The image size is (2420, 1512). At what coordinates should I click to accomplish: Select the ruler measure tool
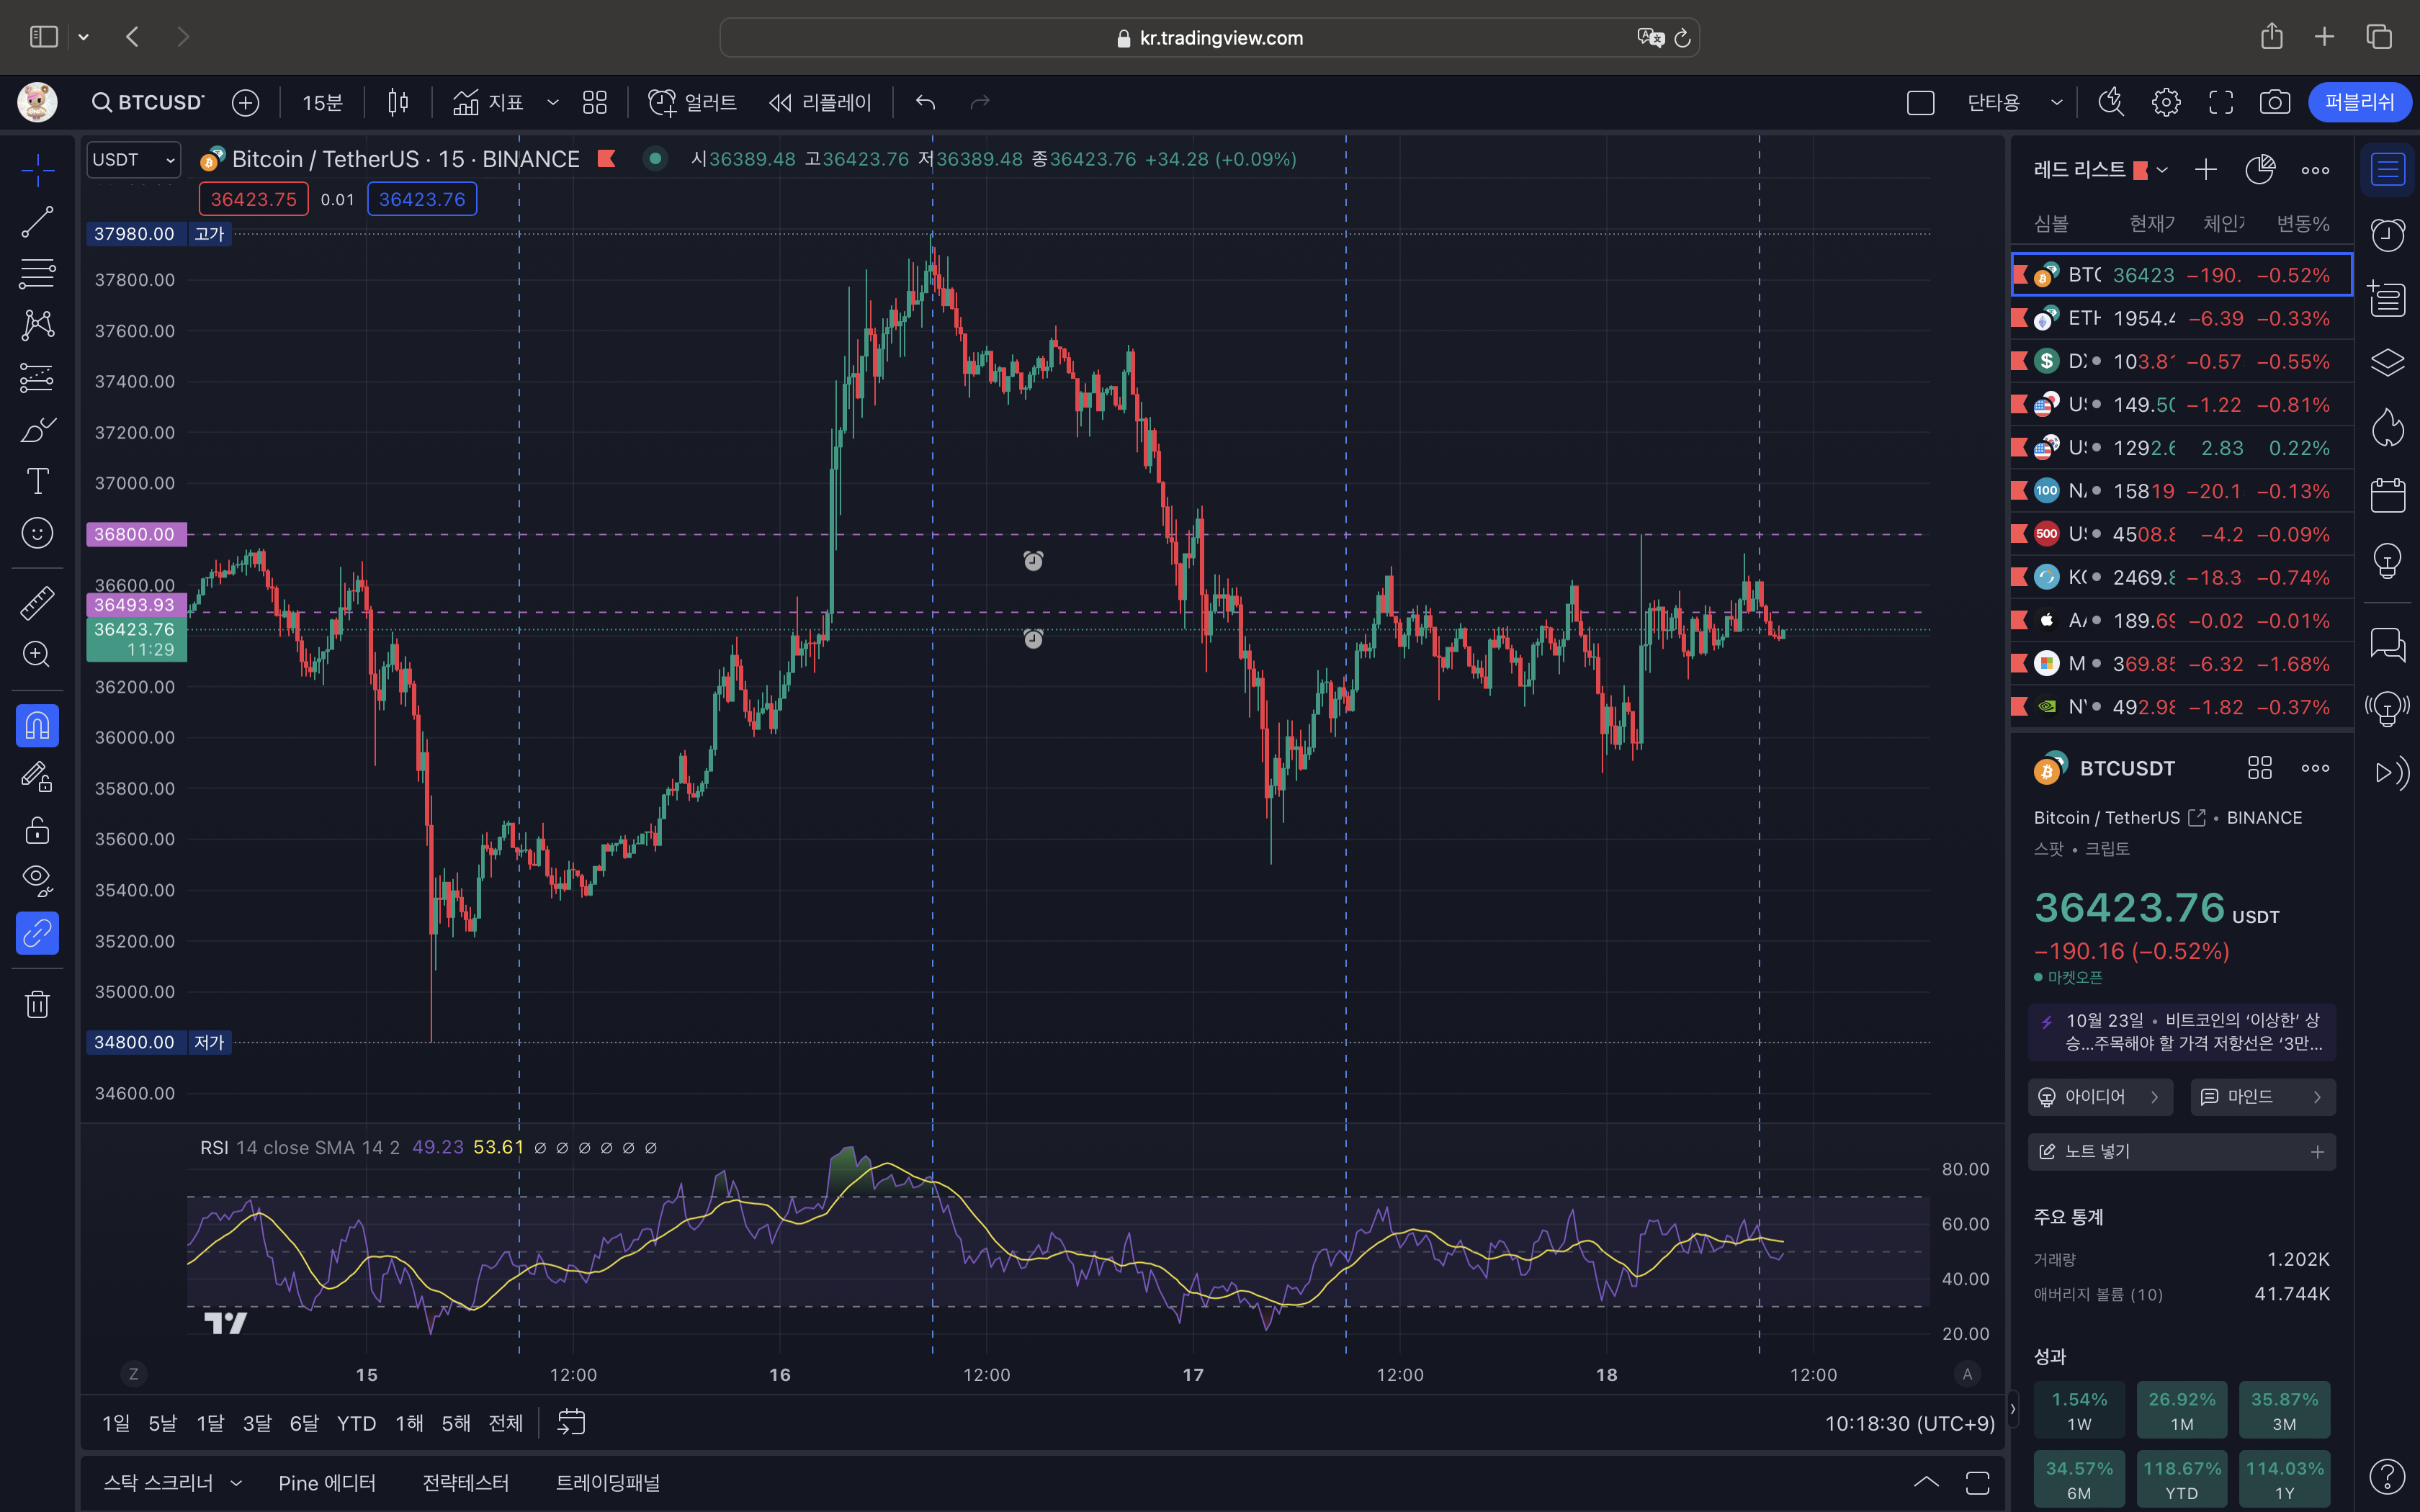pos(37,603)
